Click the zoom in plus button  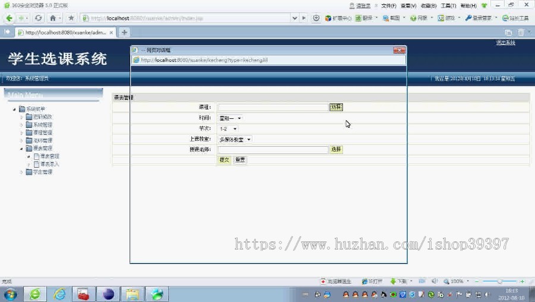(522, 281)
